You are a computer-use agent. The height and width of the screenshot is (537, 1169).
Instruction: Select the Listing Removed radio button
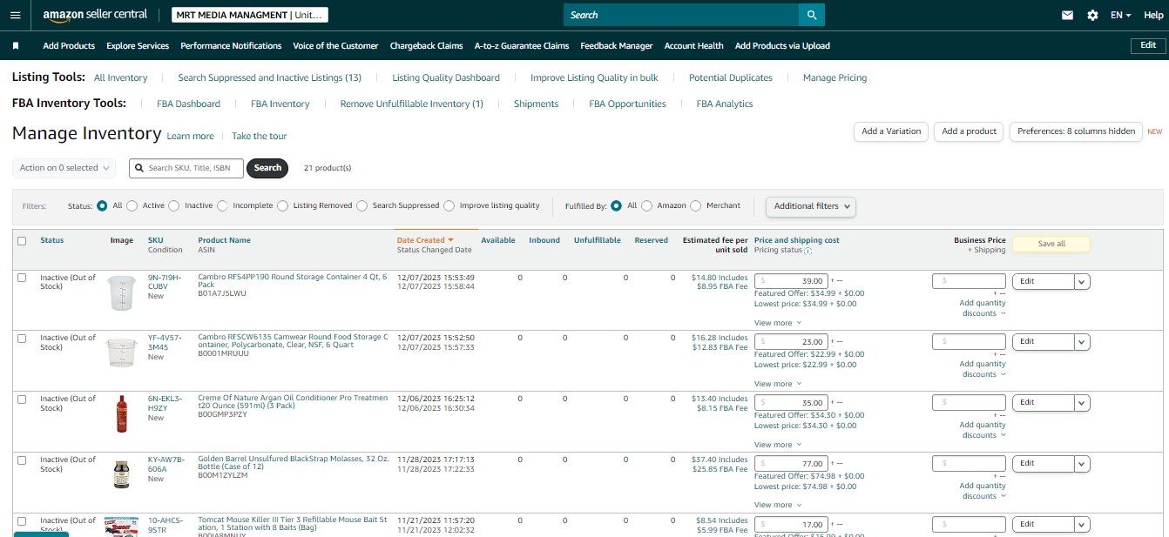[283, 205]
